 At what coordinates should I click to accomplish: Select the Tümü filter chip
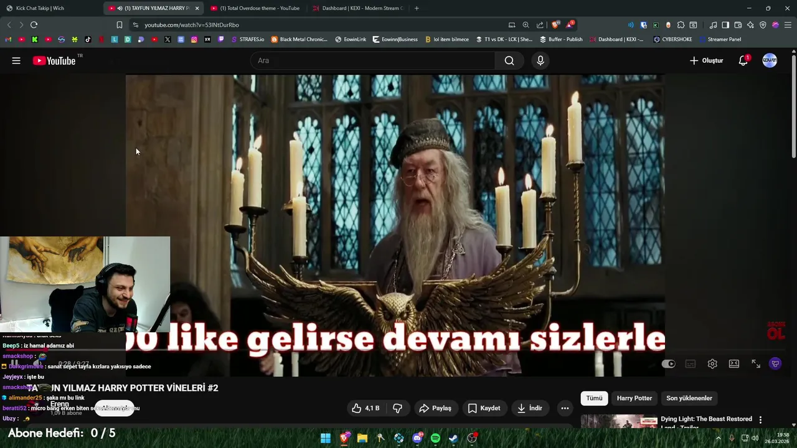(x=594, y=398)
